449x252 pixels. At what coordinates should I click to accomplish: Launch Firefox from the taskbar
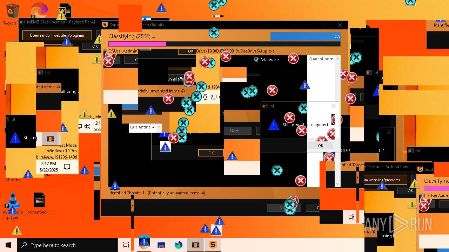pyautogui.click(x=178, y=245)
